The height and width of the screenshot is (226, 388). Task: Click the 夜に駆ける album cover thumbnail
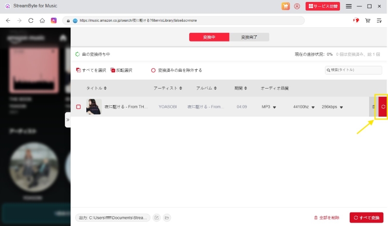pos(94,106)
